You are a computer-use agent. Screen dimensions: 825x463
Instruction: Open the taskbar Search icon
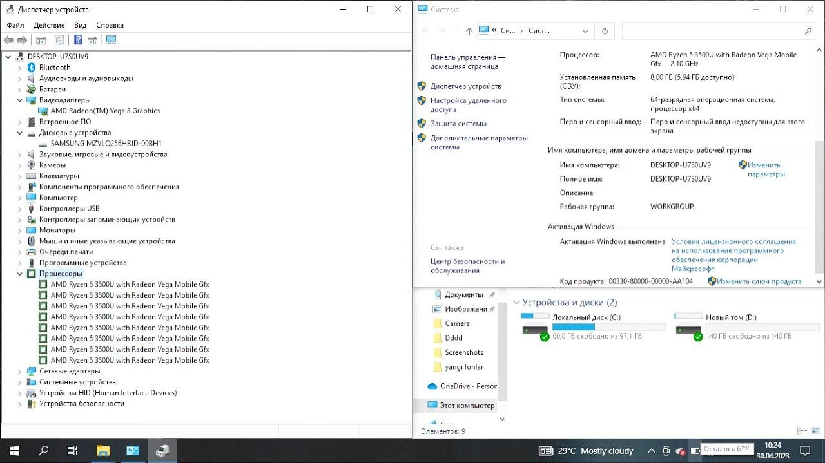pos(43,451)
